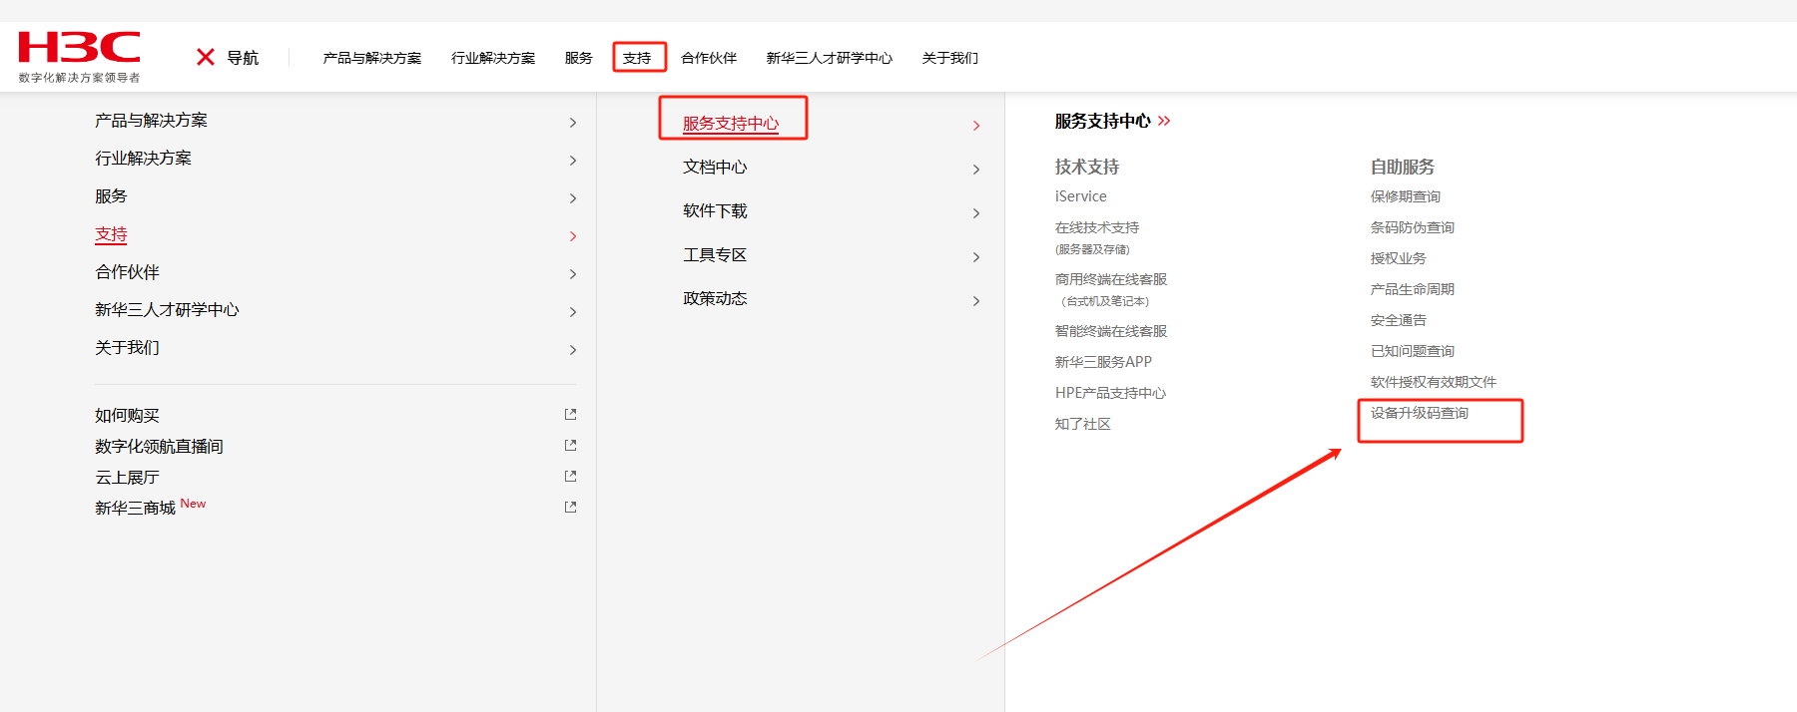Open 产品与解决方案 in top menu bar

tap(372, 58)
